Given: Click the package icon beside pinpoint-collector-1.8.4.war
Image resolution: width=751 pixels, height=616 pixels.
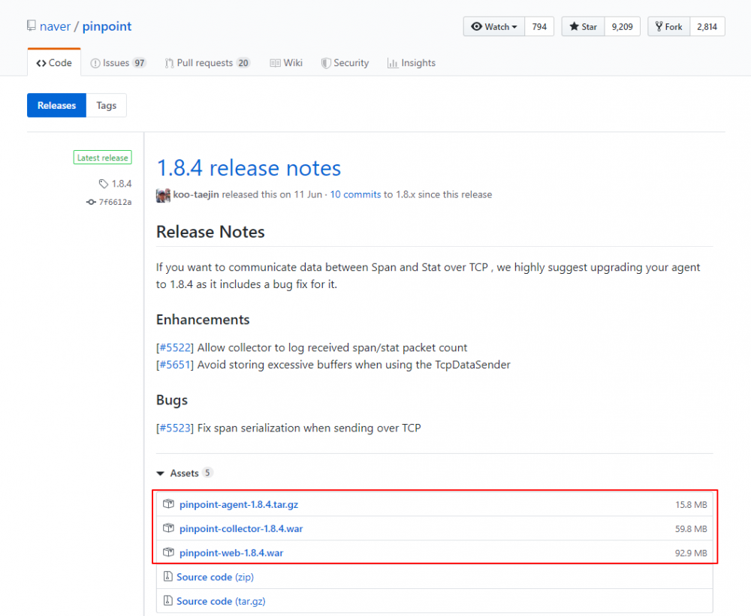Looking at the screenshot, I should pos(169,528).
